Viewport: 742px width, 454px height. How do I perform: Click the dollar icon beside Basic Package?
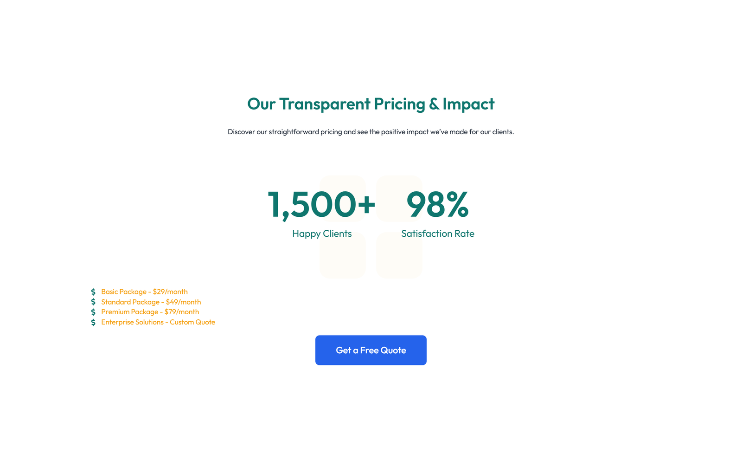coord(93,292)
